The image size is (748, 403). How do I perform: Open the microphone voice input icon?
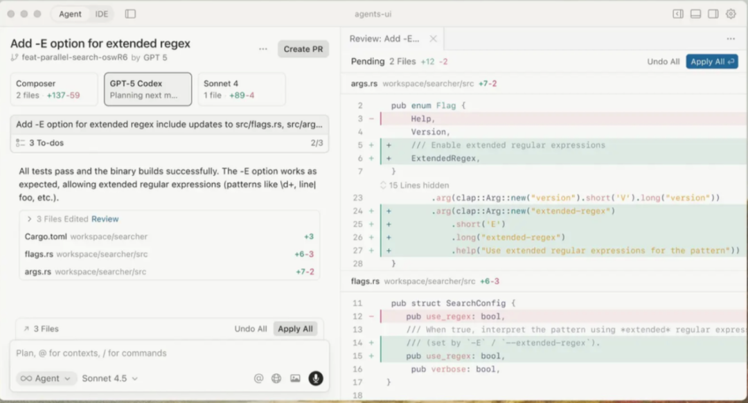coord(317,378)
